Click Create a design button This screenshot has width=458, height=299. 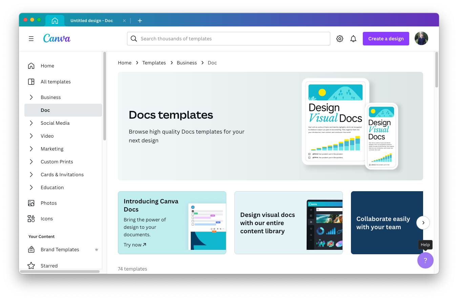click(x=386, y=39)
